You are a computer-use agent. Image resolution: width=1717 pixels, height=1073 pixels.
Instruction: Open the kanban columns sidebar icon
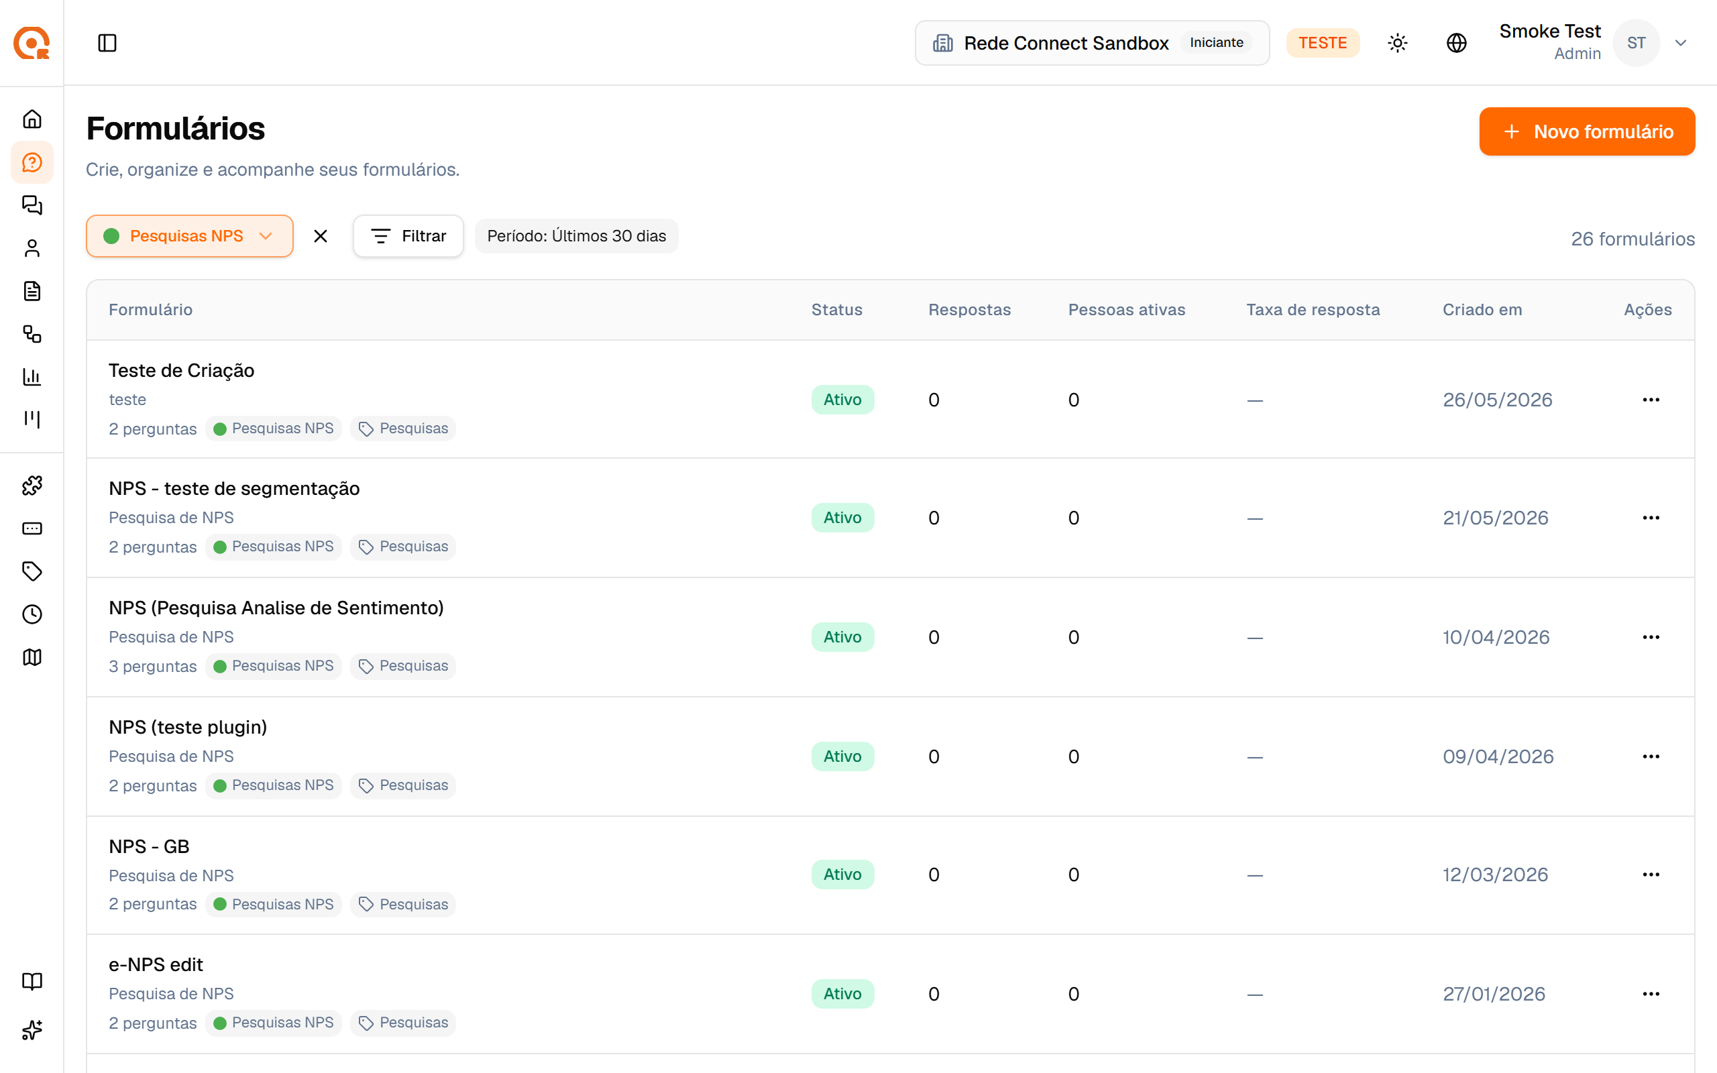pyautogui.click(x=32, y=418)
